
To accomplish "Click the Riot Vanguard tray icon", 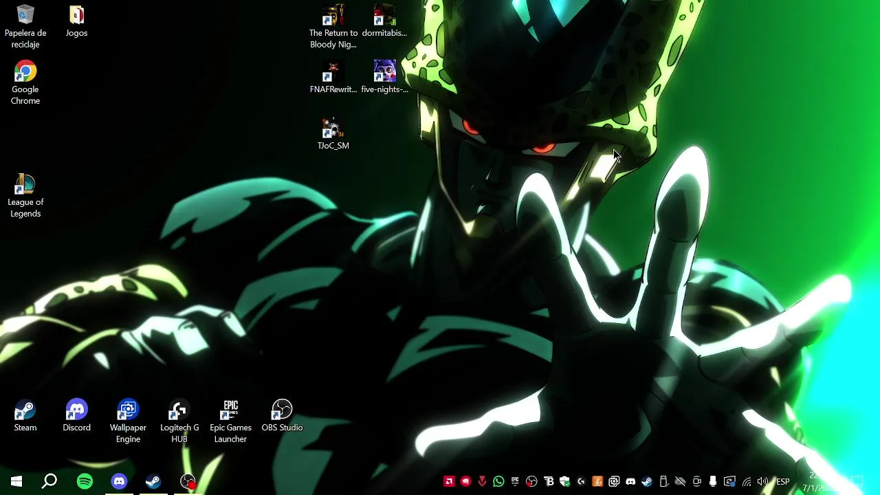I will tap(482, 481).
